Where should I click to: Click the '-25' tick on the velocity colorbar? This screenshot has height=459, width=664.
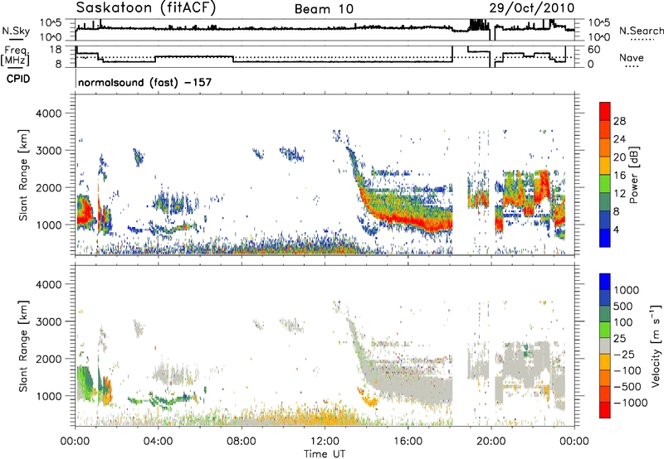point(624,354)
